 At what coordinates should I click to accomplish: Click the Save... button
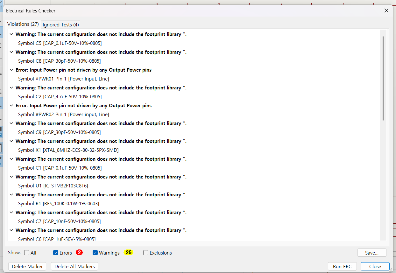tap(372, 253)
